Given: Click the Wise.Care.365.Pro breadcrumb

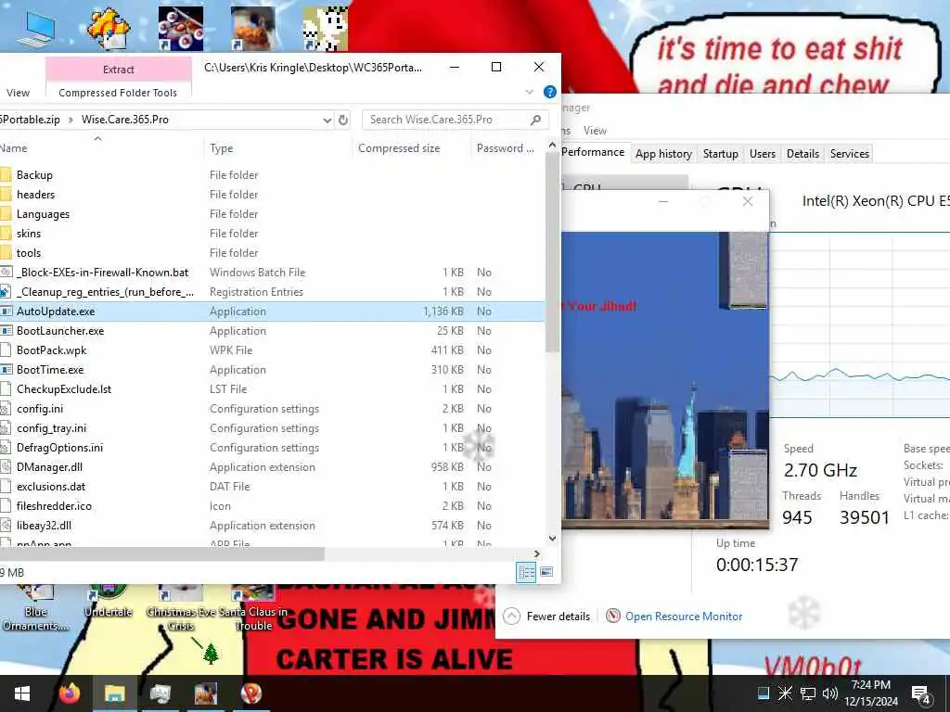Looking at the screenshot, I should tap(125, 120).
